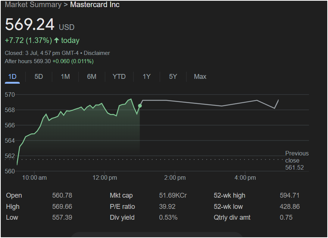Screen dimensions: 328x238
Task: Click the Qtrly div amt value 0.75
Action: pos(286,217)
